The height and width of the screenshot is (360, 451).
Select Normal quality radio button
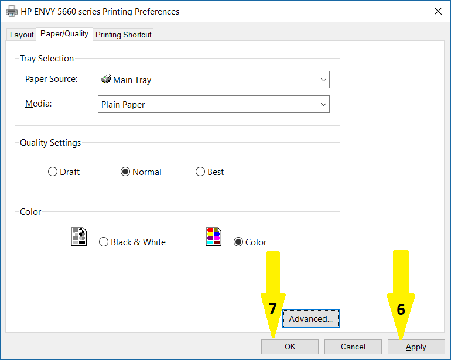tap(125, 172)
